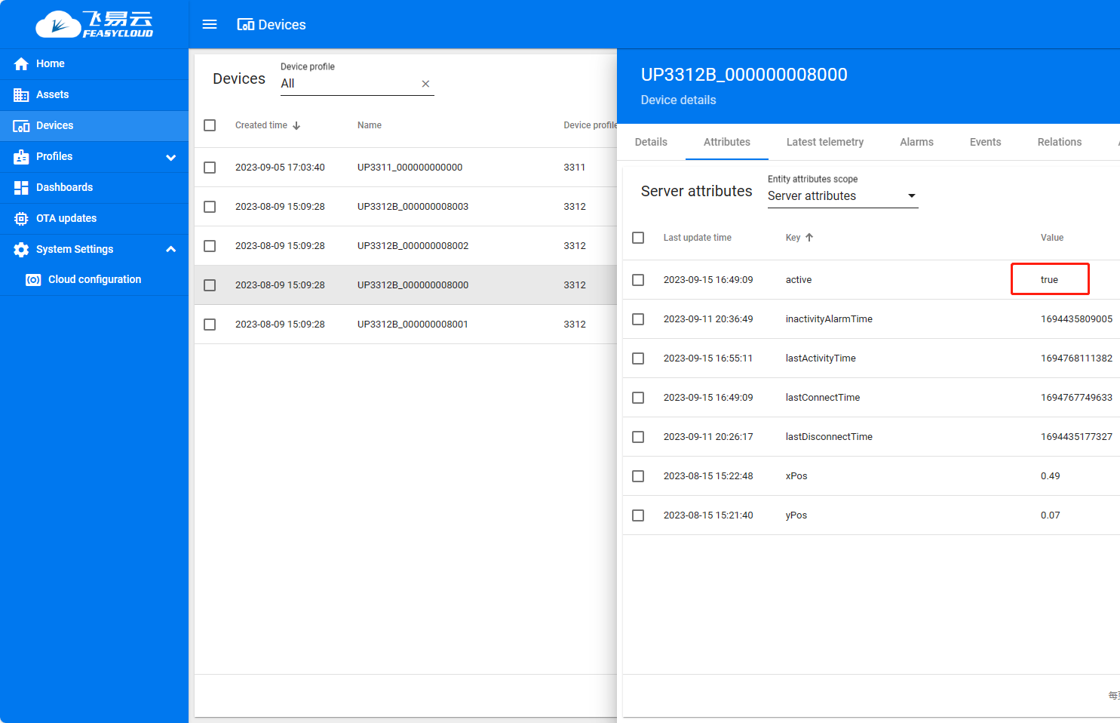The height and width of the screenshot is (723, 1120).
Task: Click the Device profile input field
Action: pos(347,84)
